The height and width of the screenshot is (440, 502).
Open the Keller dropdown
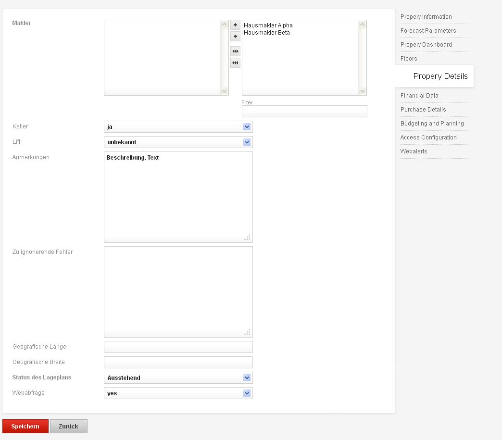tap(247, 127)
